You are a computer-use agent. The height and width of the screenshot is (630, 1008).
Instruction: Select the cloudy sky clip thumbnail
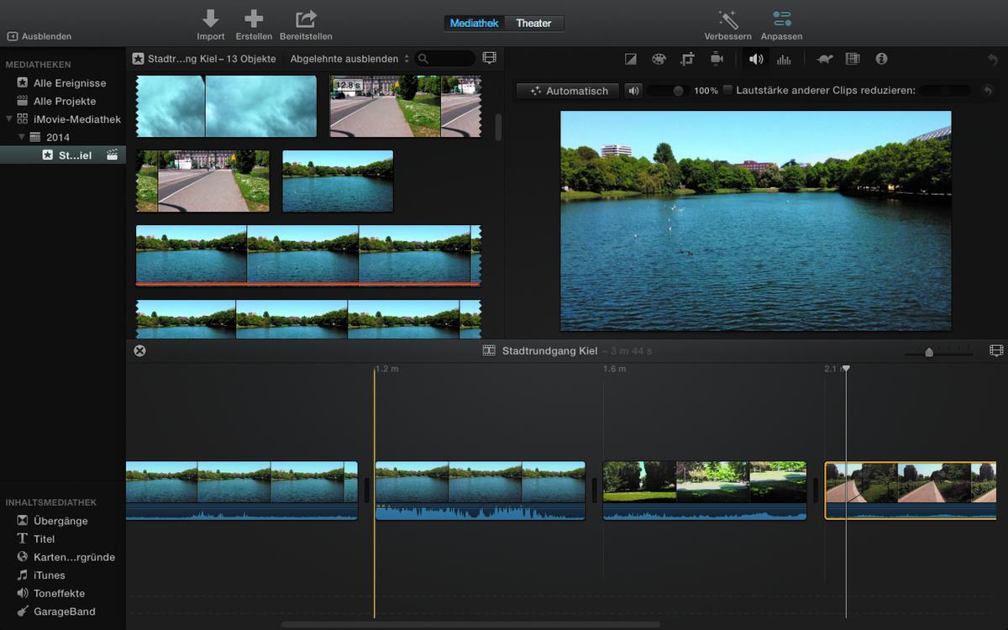(x=226, y=106)
